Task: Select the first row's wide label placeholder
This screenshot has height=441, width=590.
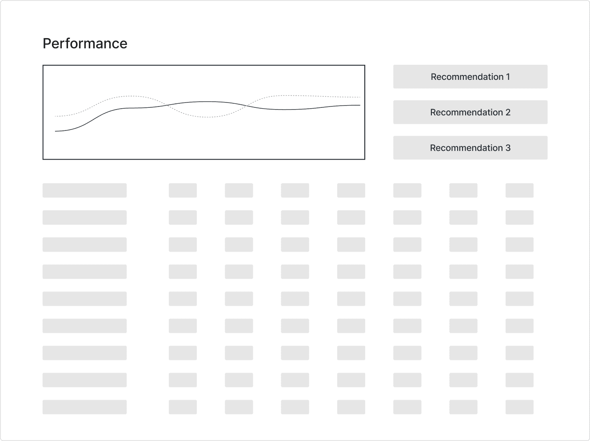Action: [84, 190]
